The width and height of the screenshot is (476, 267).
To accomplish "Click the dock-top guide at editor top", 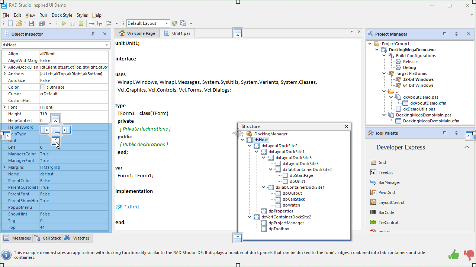I will click(238, 33).
